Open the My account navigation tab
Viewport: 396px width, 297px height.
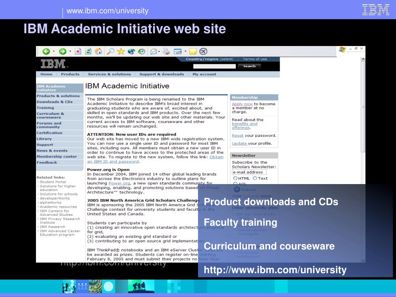[x=204, y=74]
